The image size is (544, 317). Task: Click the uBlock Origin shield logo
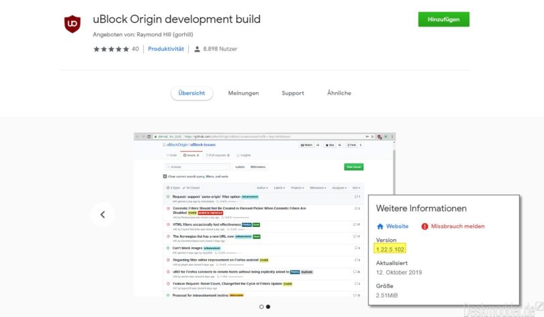pos(72,24)
